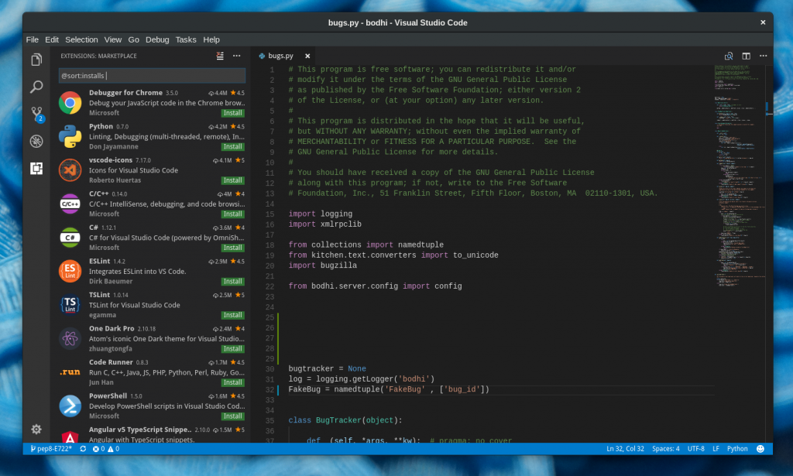Viewport: 793px width, 476px height.
Task: Click the code minimap on the right
Action: tap(740, 177)
